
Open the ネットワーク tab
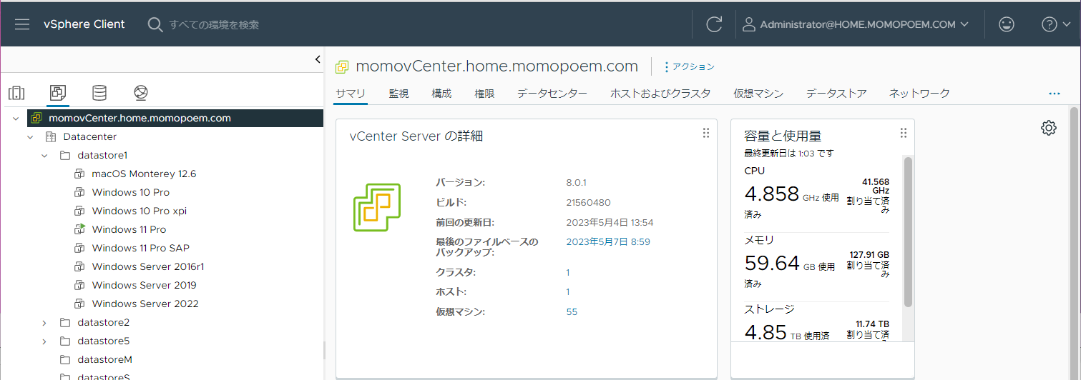pos(919,94)
